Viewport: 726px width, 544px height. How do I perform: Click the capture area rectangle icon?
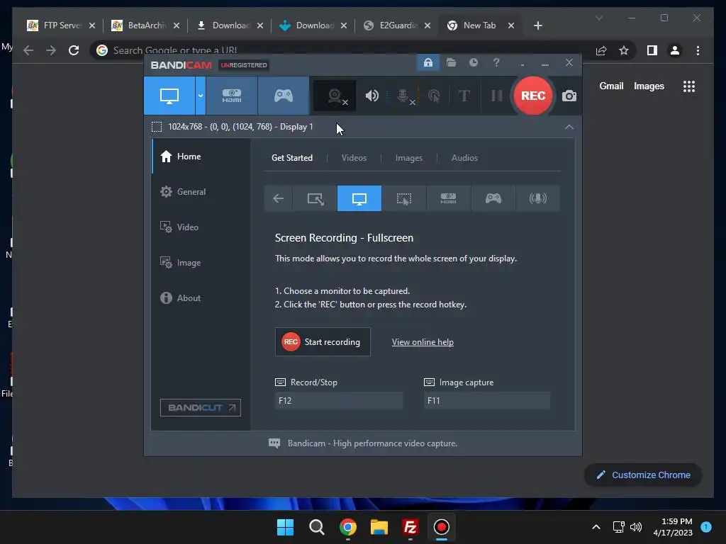click(157, 127)
